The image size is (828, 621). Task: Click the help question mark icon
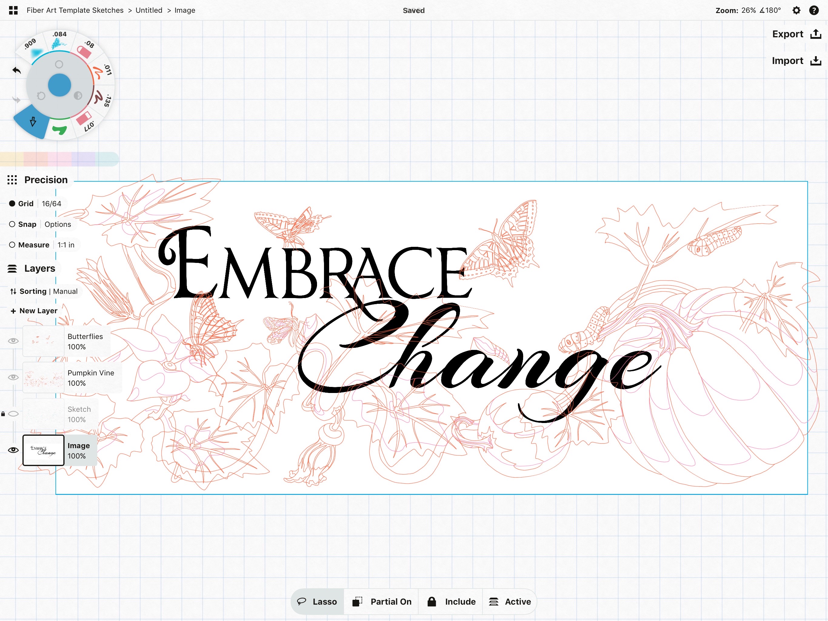pos(814,10)
